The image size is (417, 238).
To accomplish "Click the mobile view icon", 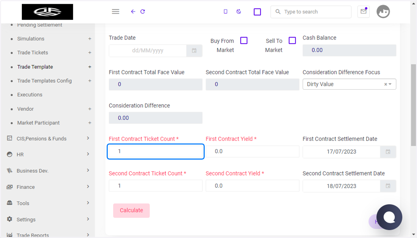I will 226,11.
